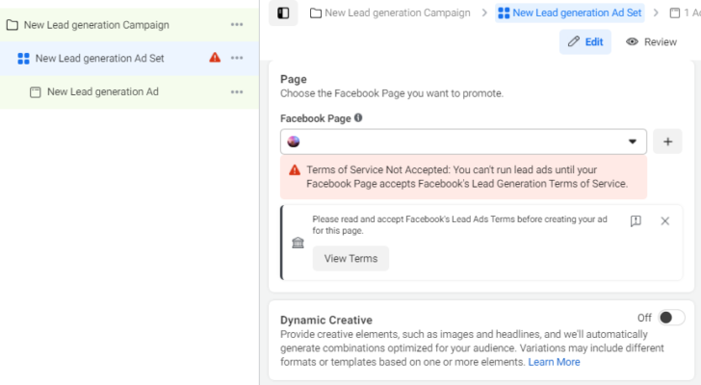Open options for New Lead generation Ad Set
The image size is (701, 385).
click(x=237, y=58)
